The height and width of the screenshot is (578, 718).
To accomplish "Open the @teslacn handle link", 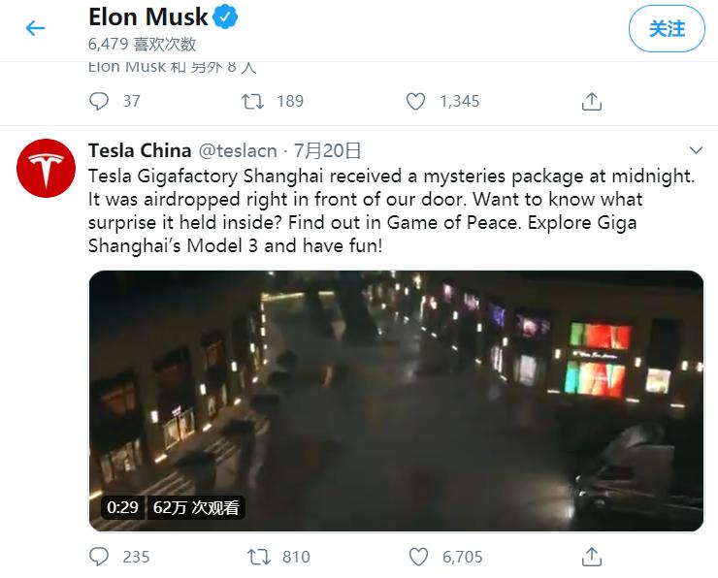I will click(x=238, y=150).
